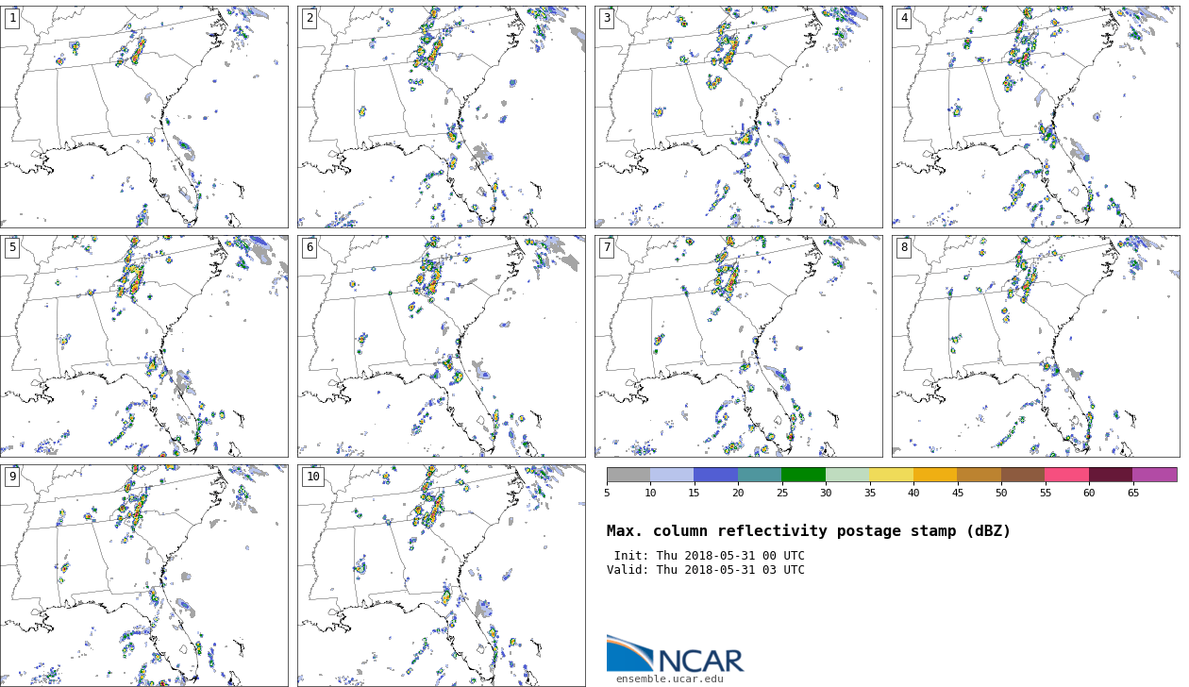The width and height of the screenshot is (1189, 687).
Task: Click the gray 5–10 dBZ swatch
Action: 628,475
